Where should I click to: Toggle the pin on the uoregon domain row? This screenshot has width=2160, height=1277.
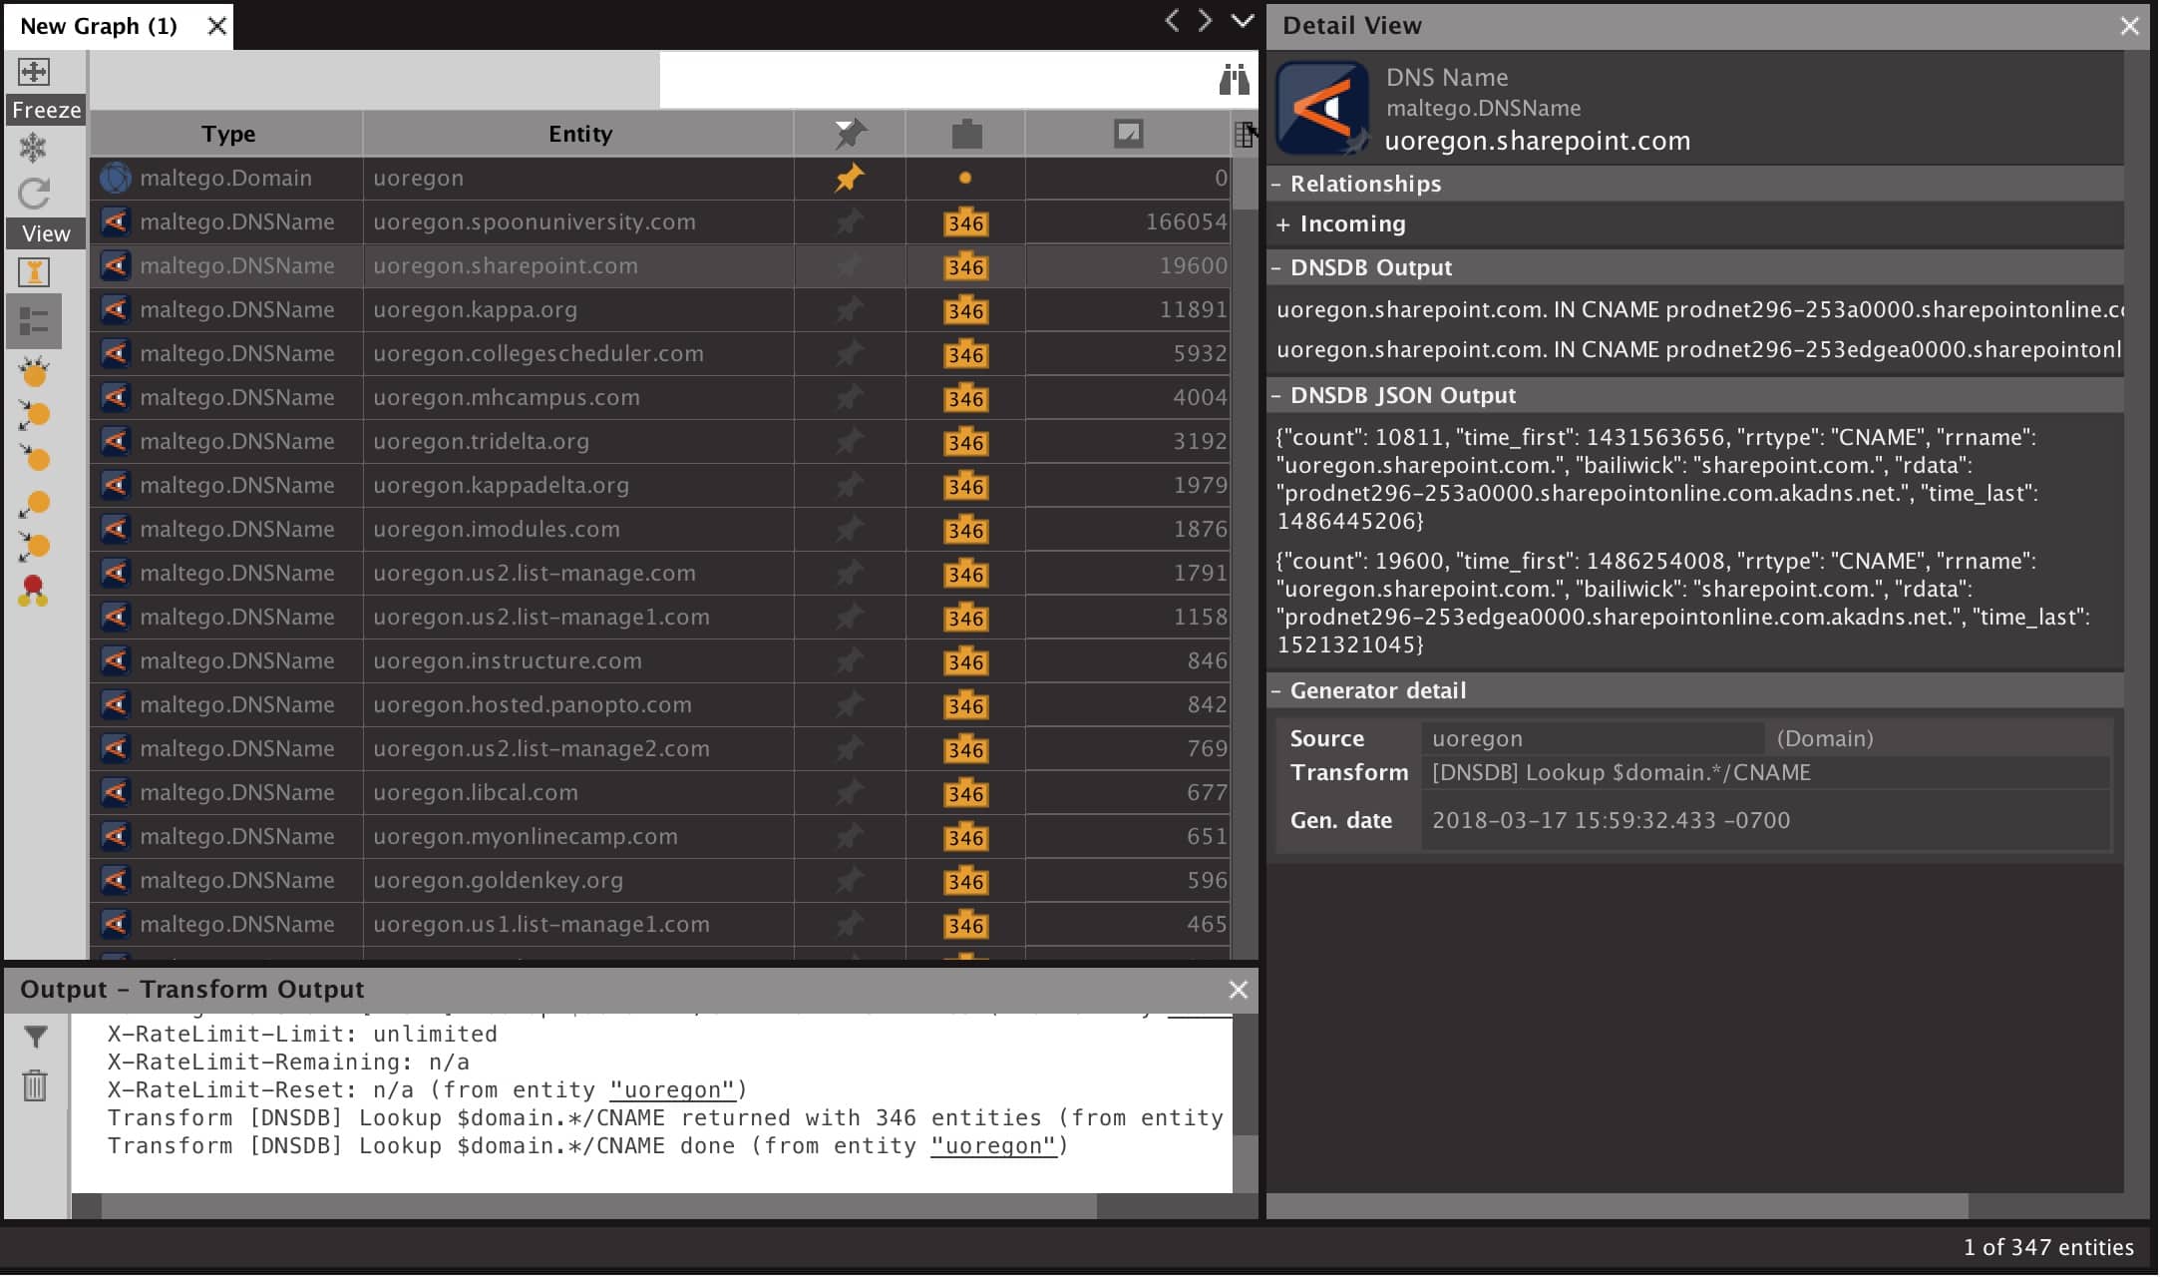[x=850, y=178]
